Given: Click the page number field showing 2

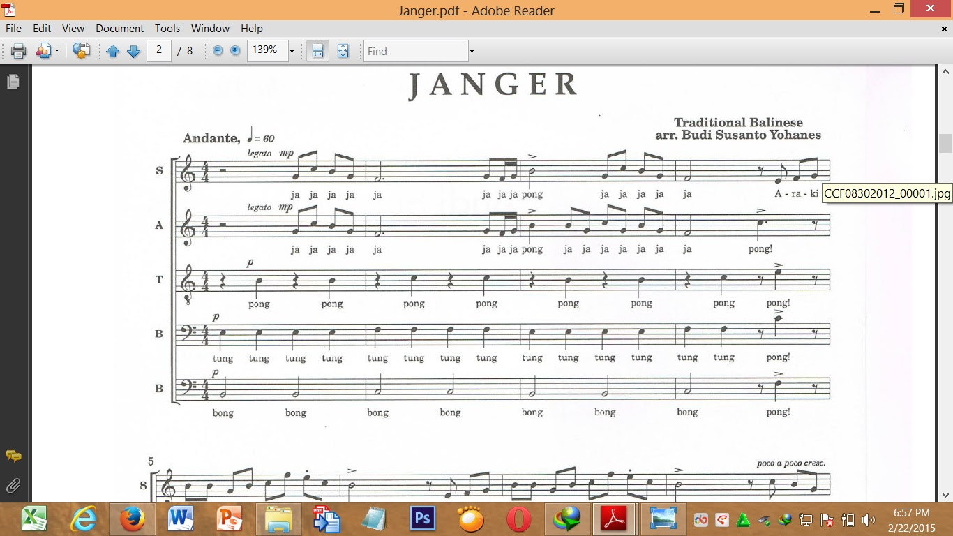Looking at the screenshot, I should (x=159, y=50).
